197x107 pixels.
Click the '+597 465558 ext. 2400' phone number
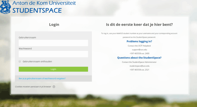[x=139, y=53]
